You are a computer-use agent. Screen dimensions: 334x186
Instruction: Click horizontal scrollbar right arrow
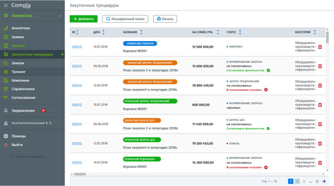pos(323,174)
